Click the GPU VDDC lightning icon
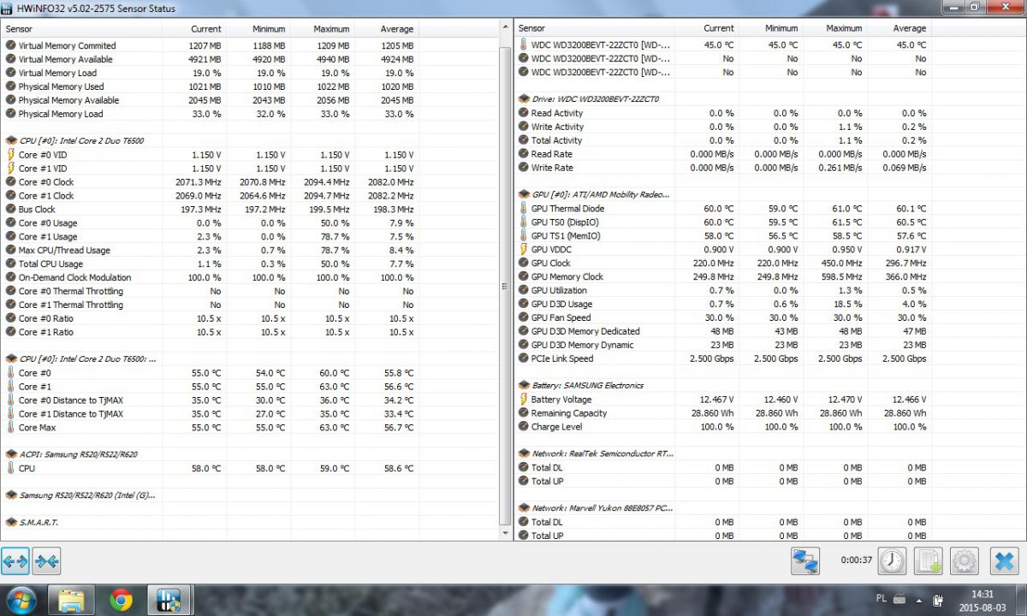Screen dimensions: 1027x616 [524, 250]
